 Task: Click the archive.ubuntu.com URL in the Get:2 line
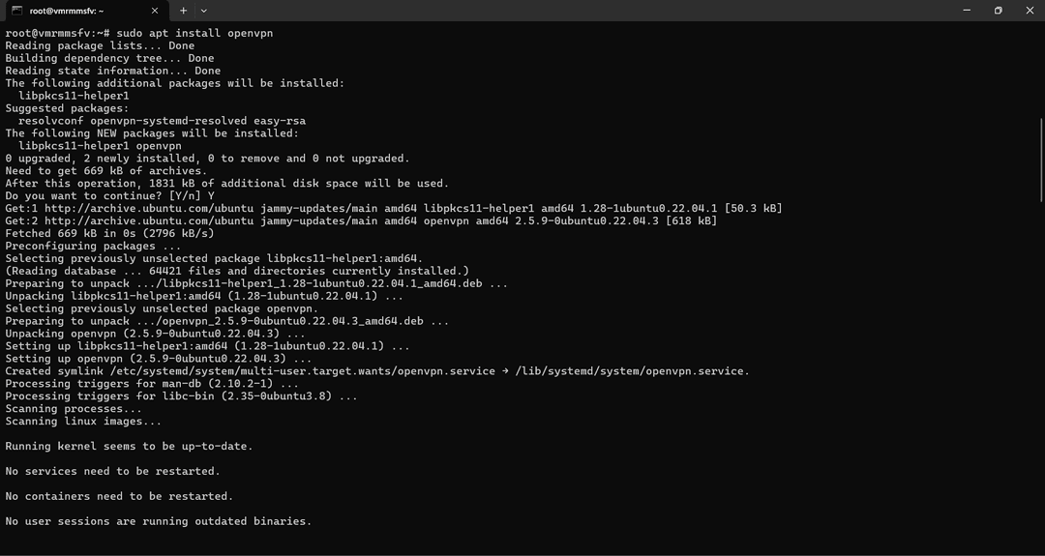149,221
